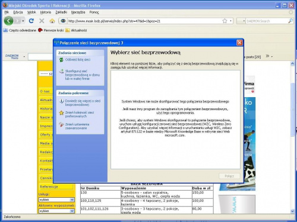Open the Pierwsze kroki bookmark

(x=51, y=30)
